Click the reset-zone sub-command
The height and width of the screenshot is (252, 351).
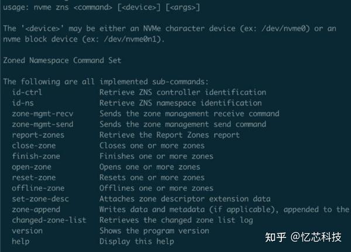coord(33,177)
